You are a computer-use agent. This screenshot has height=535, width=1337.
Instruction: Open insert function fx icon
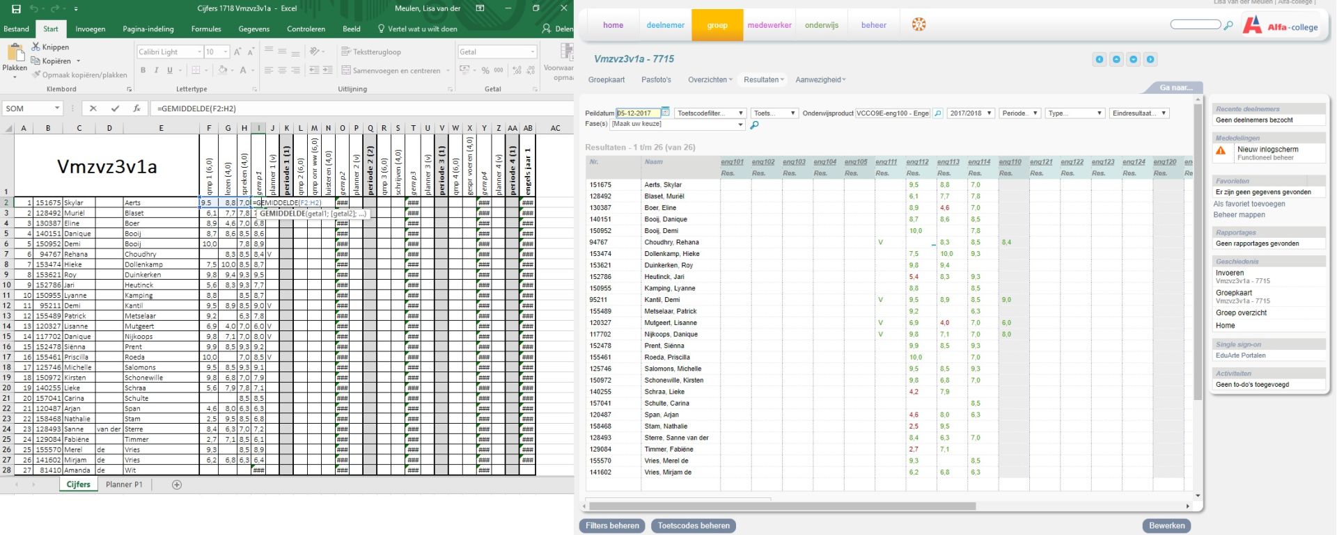(137, 109)
